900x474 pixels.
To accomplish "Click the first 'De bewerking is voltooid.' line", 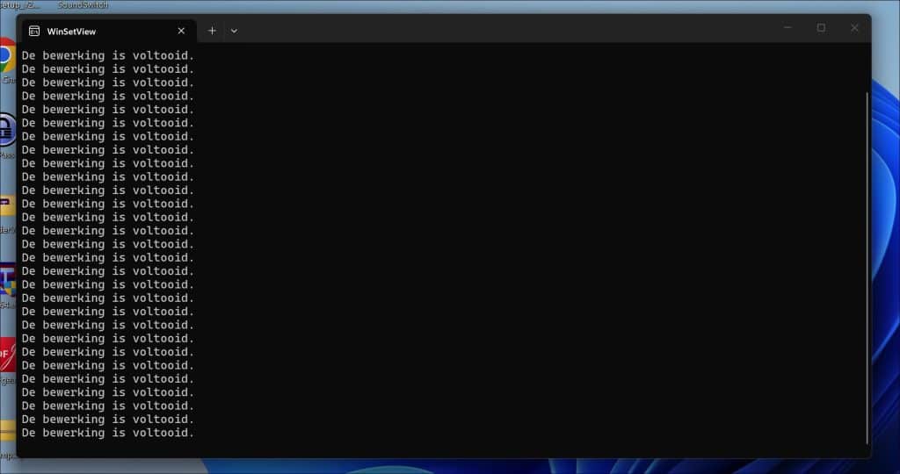I will coord(108,56).
